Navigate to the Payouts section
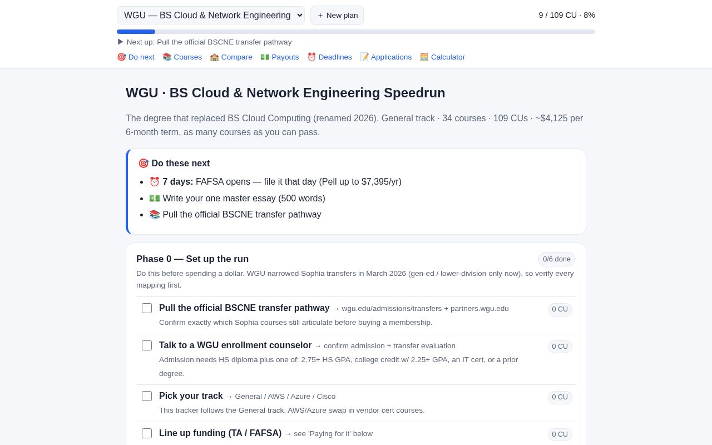The image size is (712, 445). 280,57
